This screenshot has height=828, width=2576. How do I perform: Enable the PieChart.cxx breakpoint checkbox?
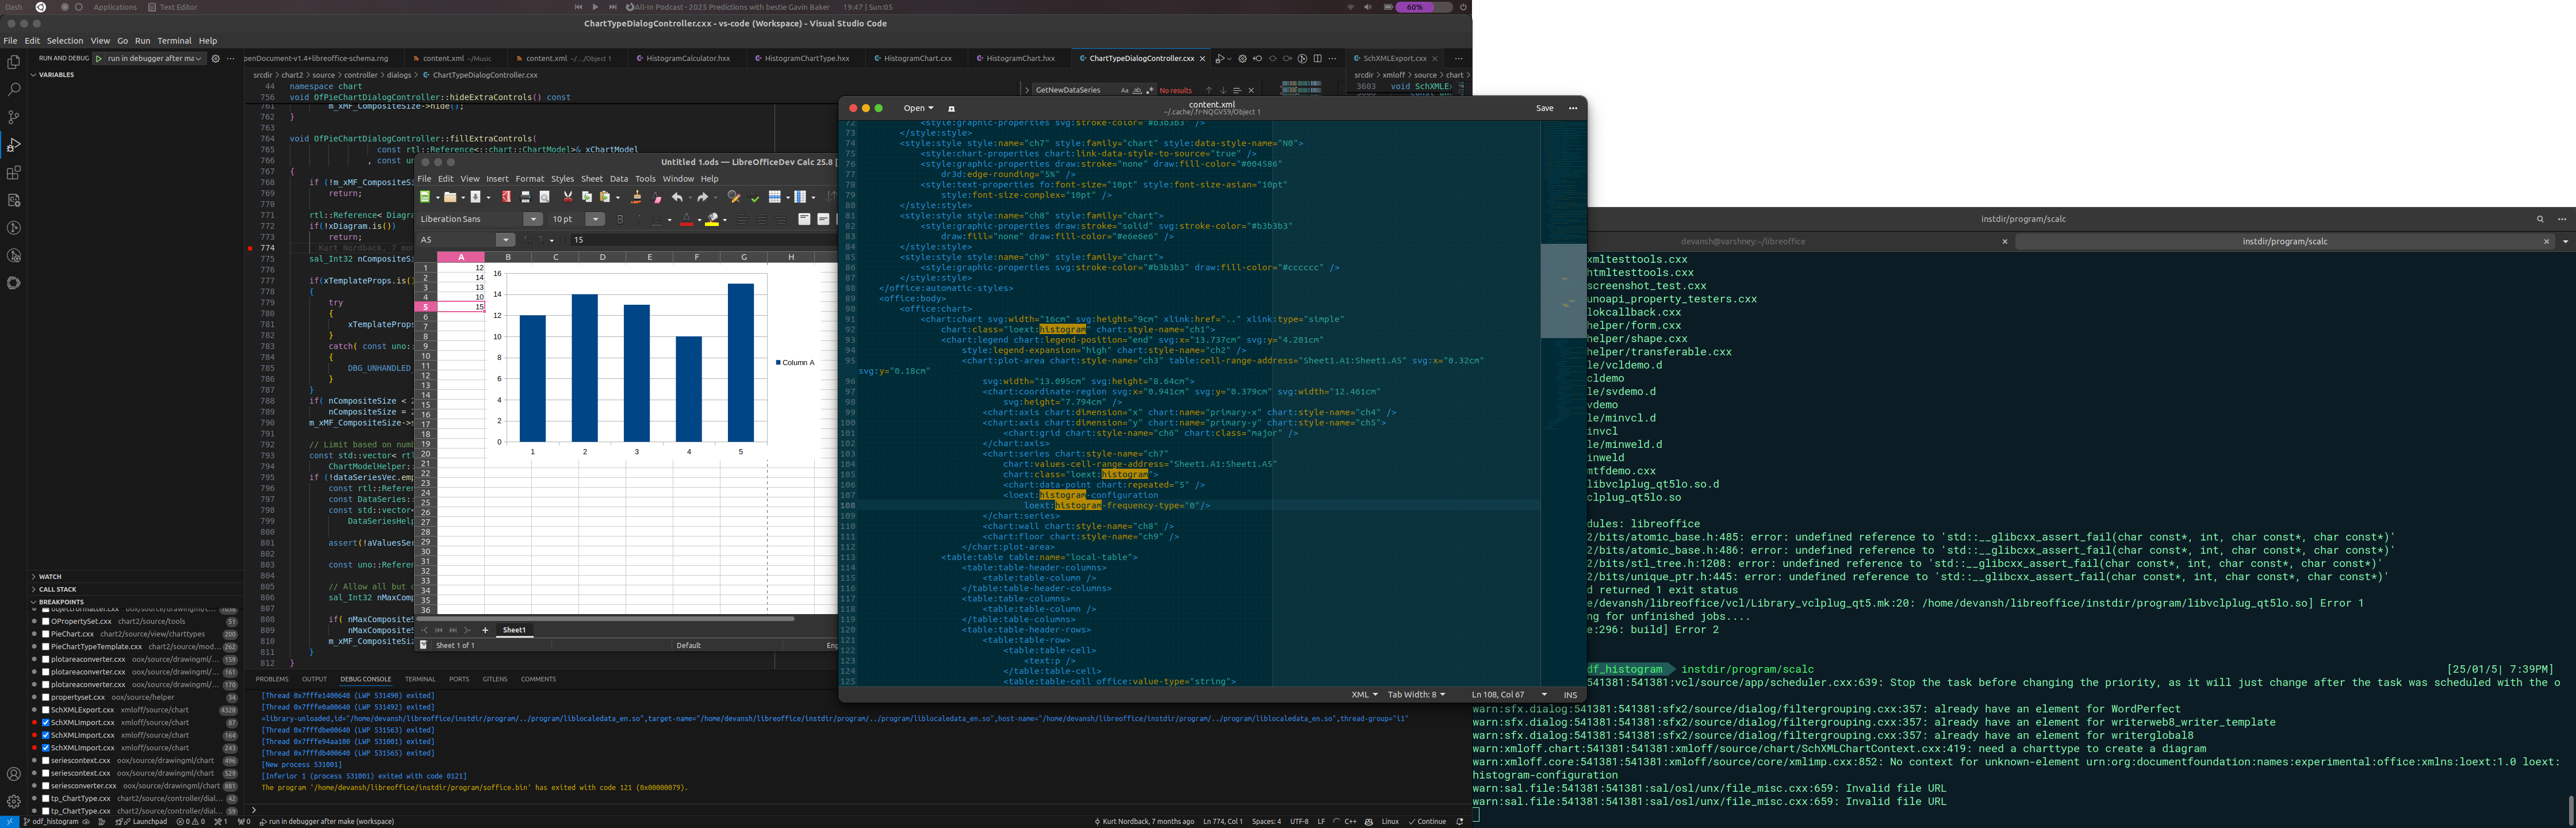point(46,634)
